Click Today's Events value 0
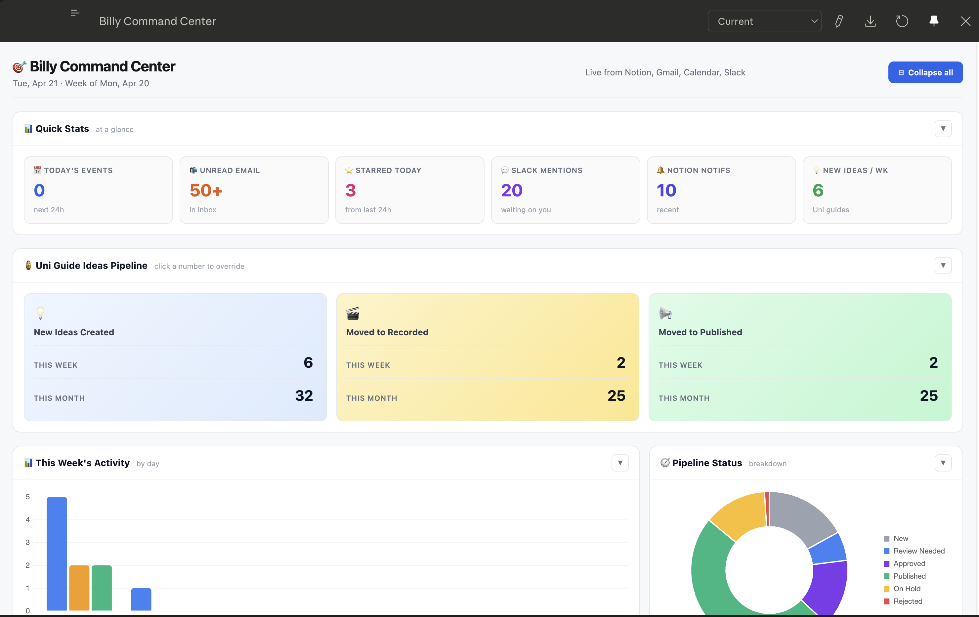The width and height of the screenshot is (979, 617). 39,190
